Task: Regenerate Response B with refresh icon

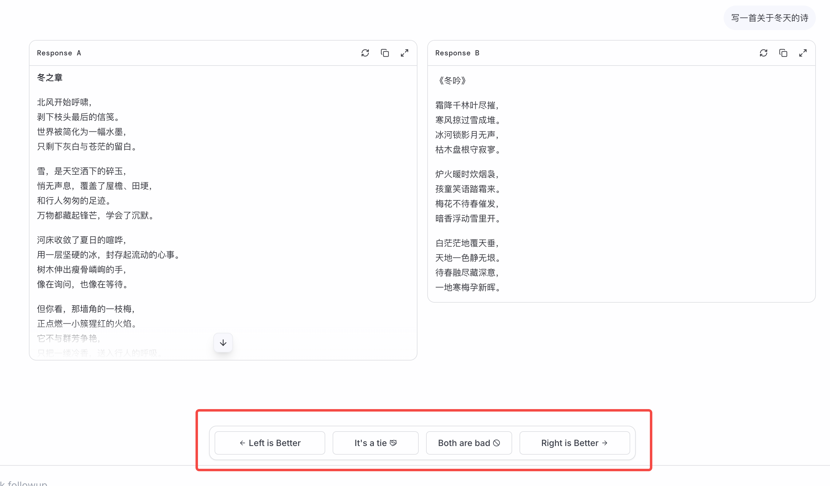Action: 764,53
